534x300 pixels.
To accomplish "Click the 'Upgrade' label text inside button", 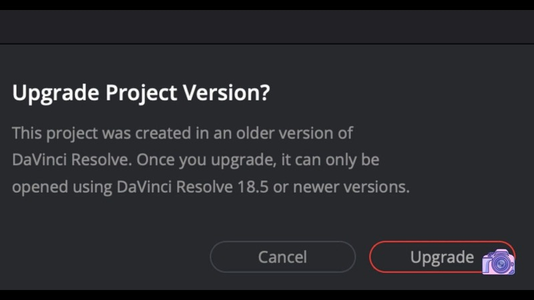I will 442,257.
